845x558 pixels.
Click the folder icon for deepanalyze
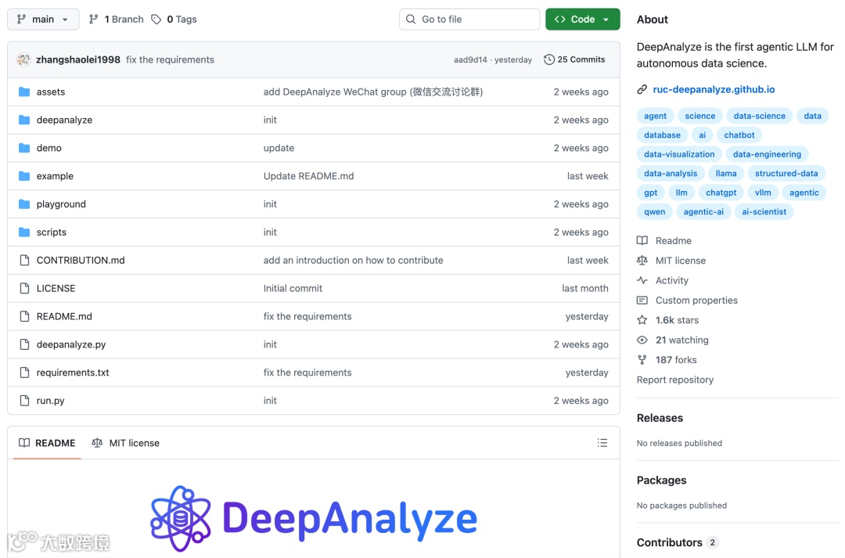24,120
